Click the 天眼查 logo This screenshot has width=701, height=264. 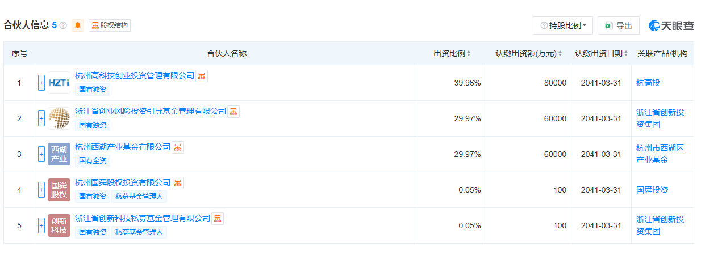click(x=671, y=25)
